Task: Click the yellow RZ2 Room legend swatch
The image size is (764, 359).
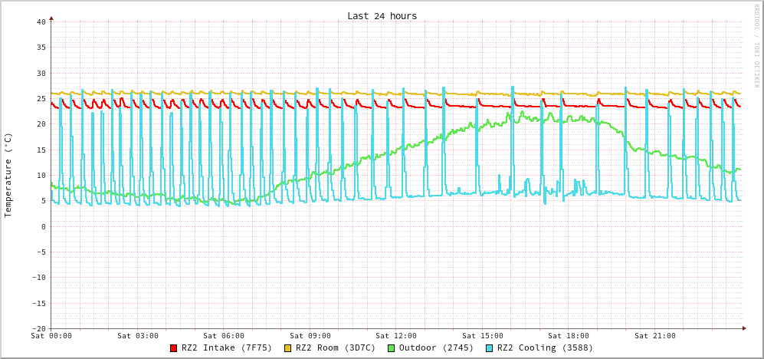Action: 288,348
